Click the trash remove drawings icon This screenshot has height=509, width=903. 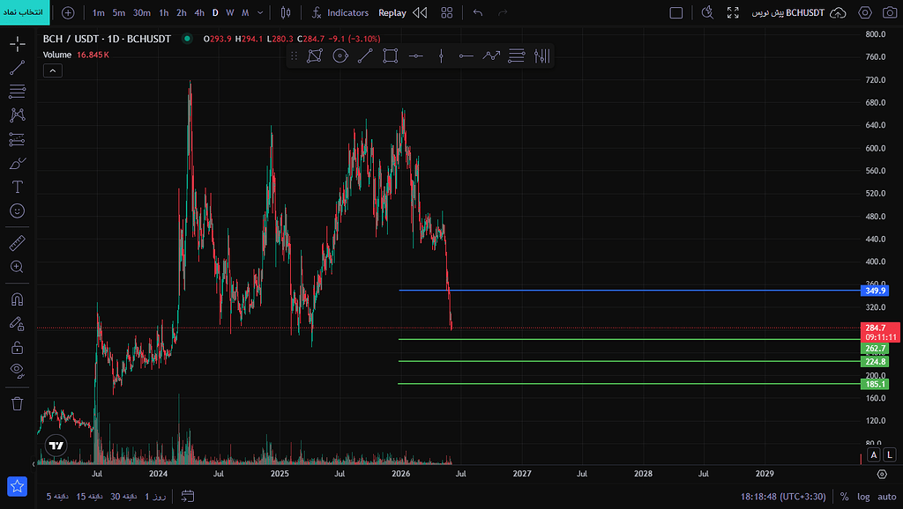pyautogui.click(x=18, y=403)
